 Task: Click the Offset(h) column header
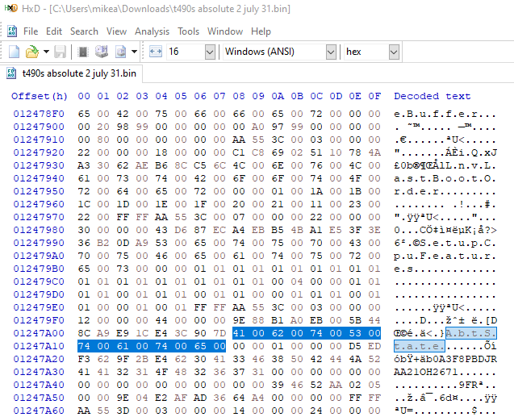(x=40, y=96)
